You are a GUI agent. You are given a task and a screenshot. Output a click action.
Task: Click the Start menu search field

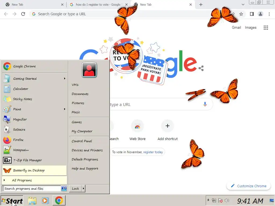(x=32, y=189)
